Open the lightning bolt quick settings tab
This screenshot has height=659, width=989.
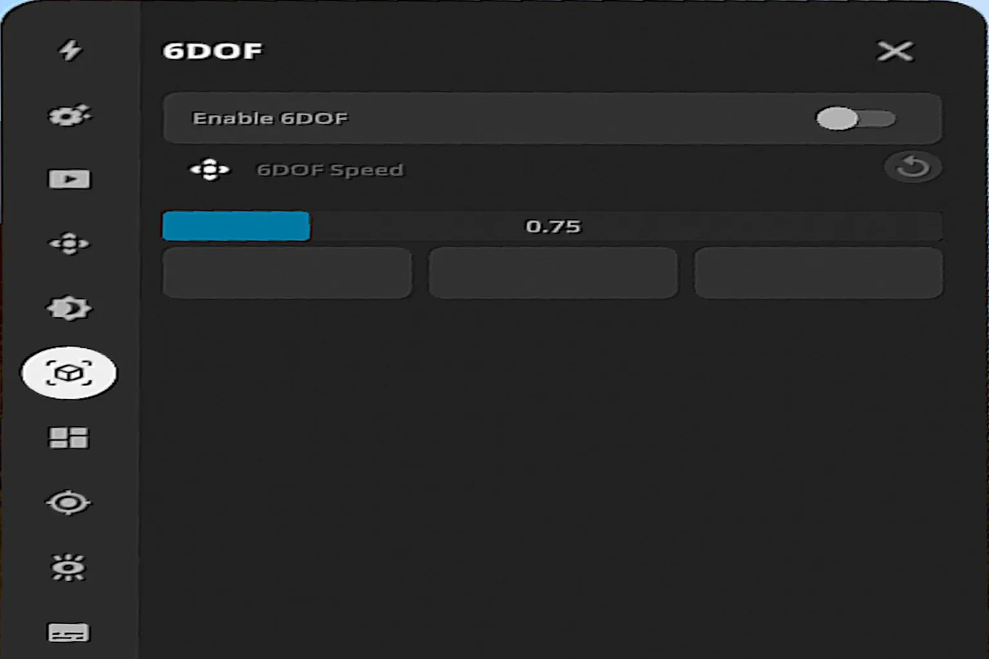coord(70,50)
